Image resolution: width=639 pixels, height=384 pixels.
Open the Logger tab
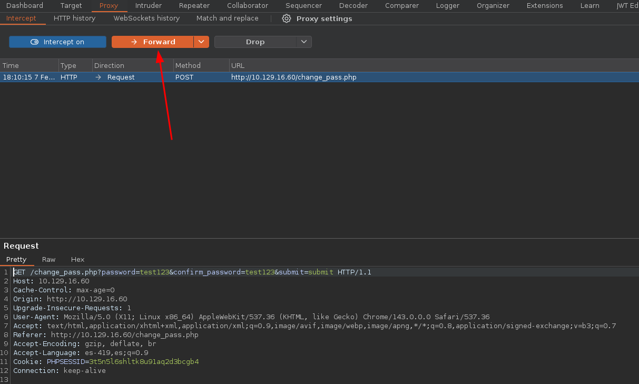point(448,6)
